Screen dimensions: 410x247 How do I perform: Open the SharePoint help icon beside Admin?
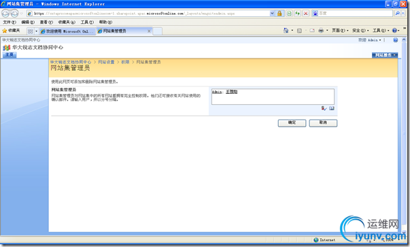click(x=395, y=40)
